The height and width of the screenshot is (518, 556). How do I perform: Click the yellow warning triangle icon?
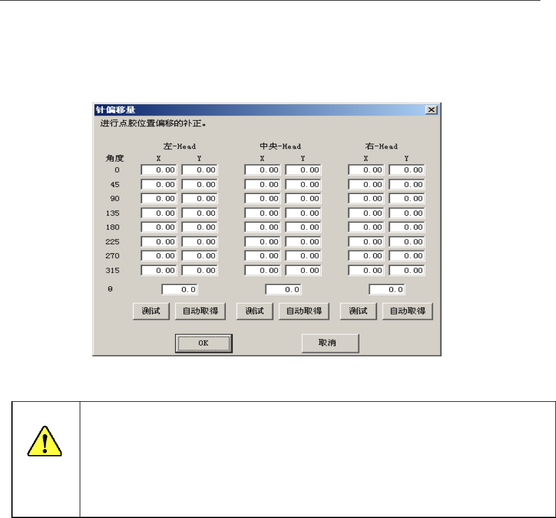[x=45, y=441]
